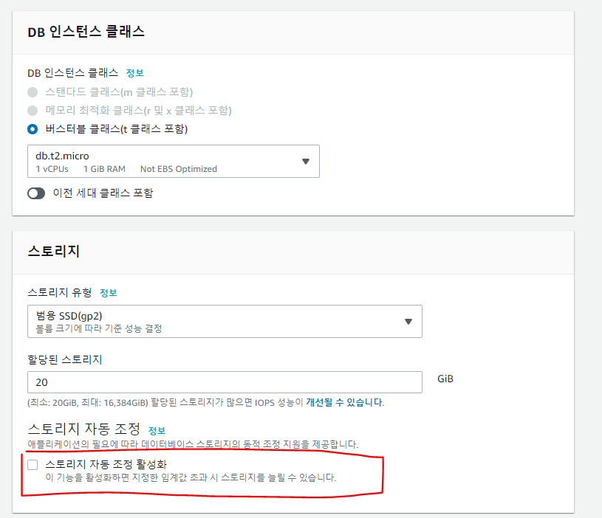Click the GiB unit label
Viewport: 602px width, 518px height.
pyautogui.click(x=445, y=379)
